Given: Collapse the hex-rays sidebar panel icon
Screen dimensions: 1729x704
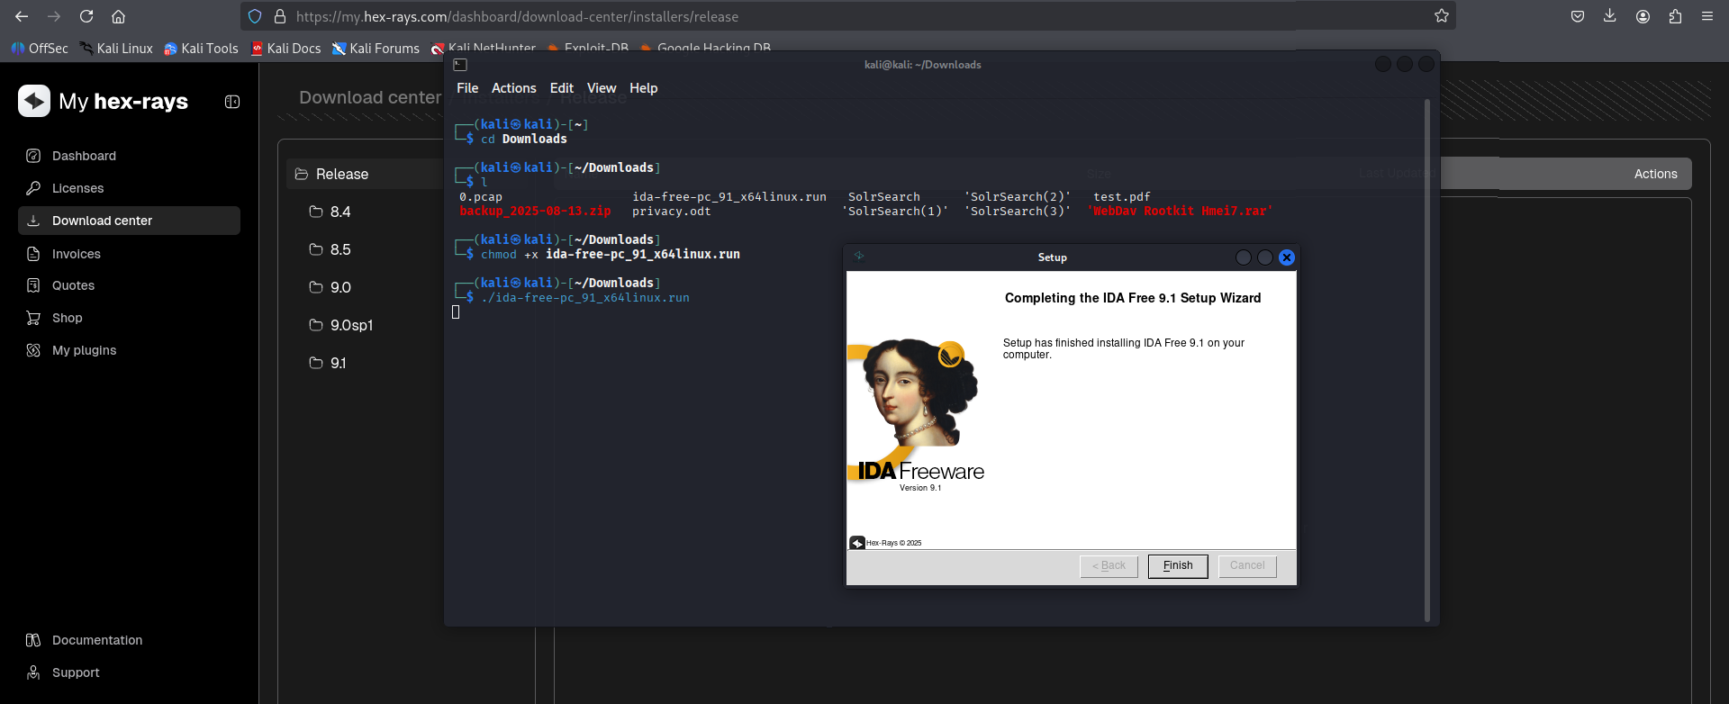Looking at the screenshot, I should click(x=232, y=102).
